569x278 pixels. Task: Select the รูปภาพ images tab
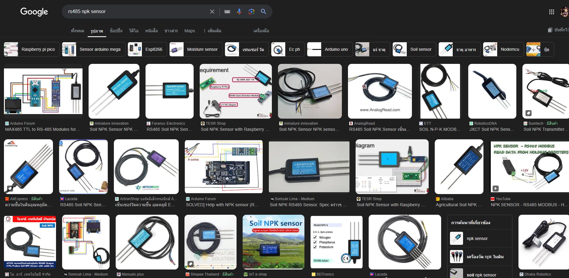click(97, 31)
